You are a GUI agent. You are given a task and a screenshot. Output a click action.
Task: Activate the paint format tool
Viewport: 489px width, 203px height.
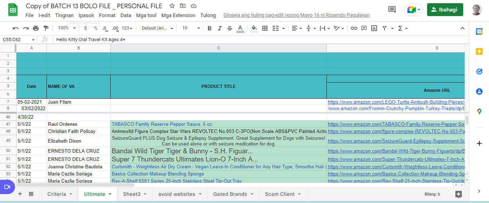[x=46, y=28]
